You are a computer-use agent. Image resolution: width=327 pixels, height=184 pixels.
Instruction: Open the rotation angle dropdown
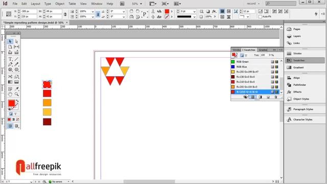(x=124, y=11)
